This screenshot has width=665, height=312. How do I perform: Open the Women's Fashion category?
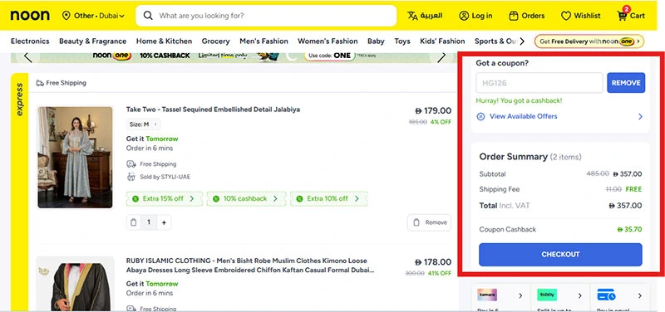[x=328, y=41]
